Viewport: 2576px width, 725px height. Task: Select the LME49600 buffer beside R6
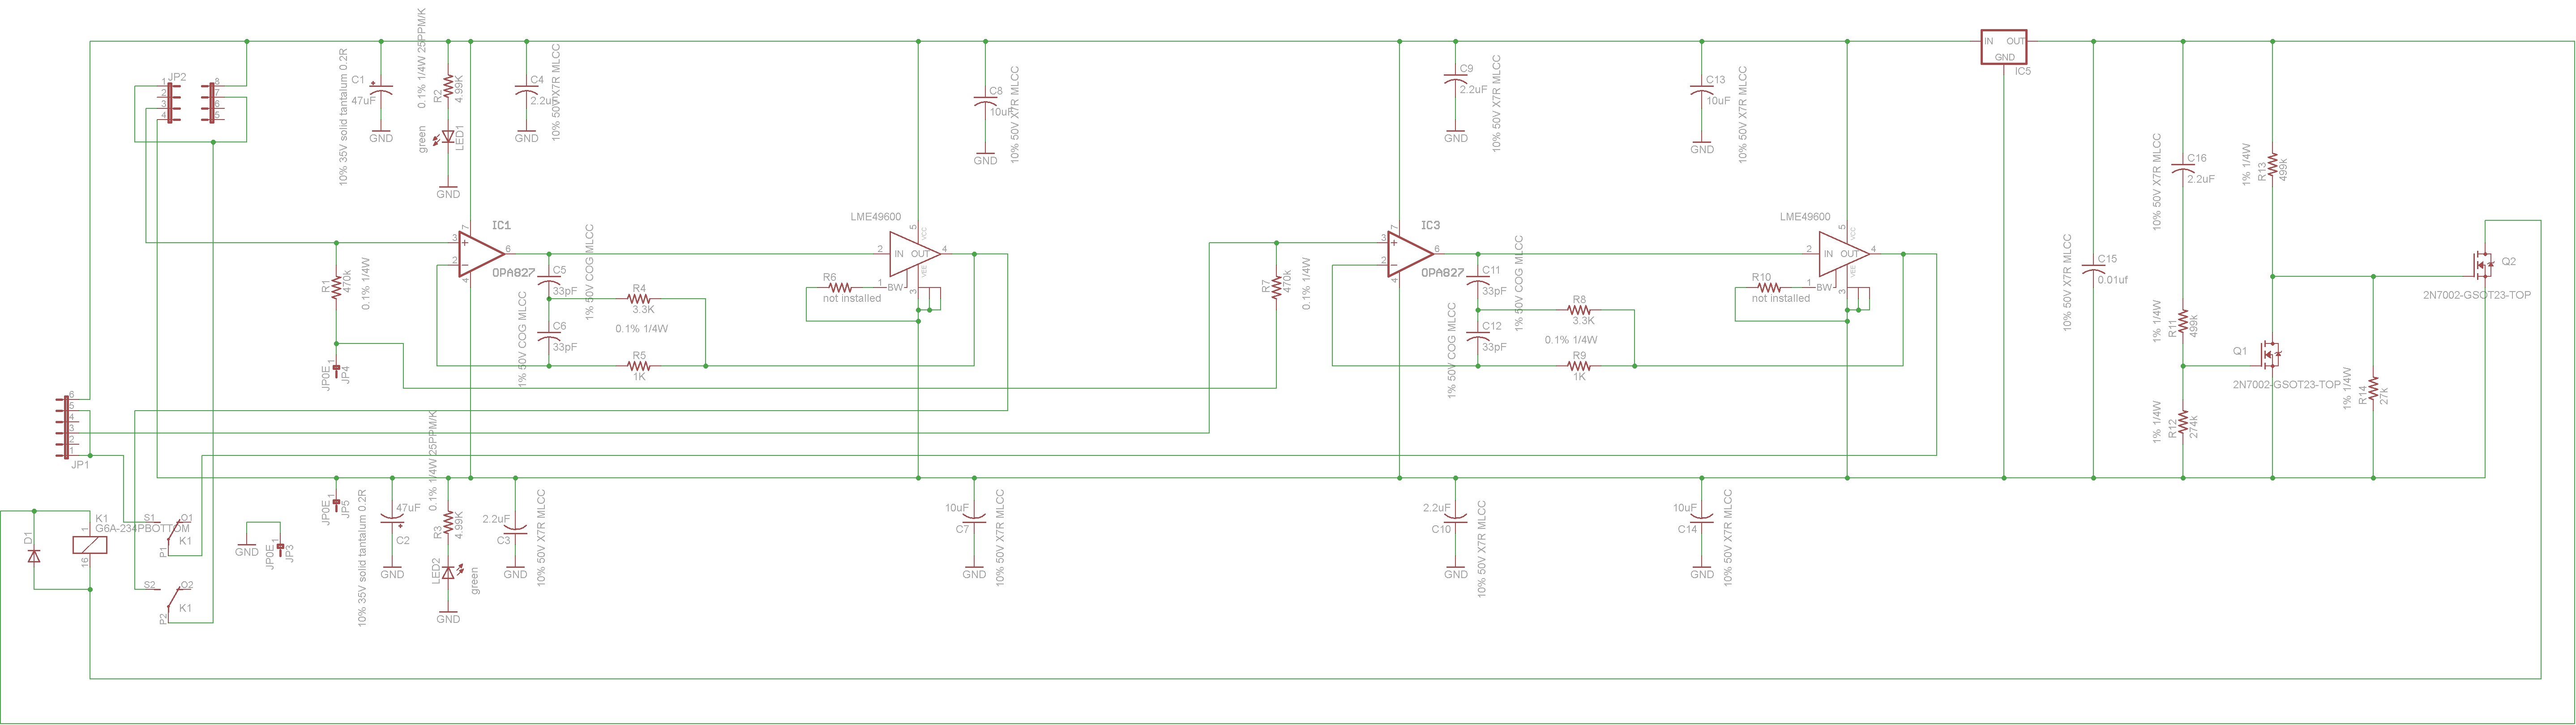tap(915, 255)
